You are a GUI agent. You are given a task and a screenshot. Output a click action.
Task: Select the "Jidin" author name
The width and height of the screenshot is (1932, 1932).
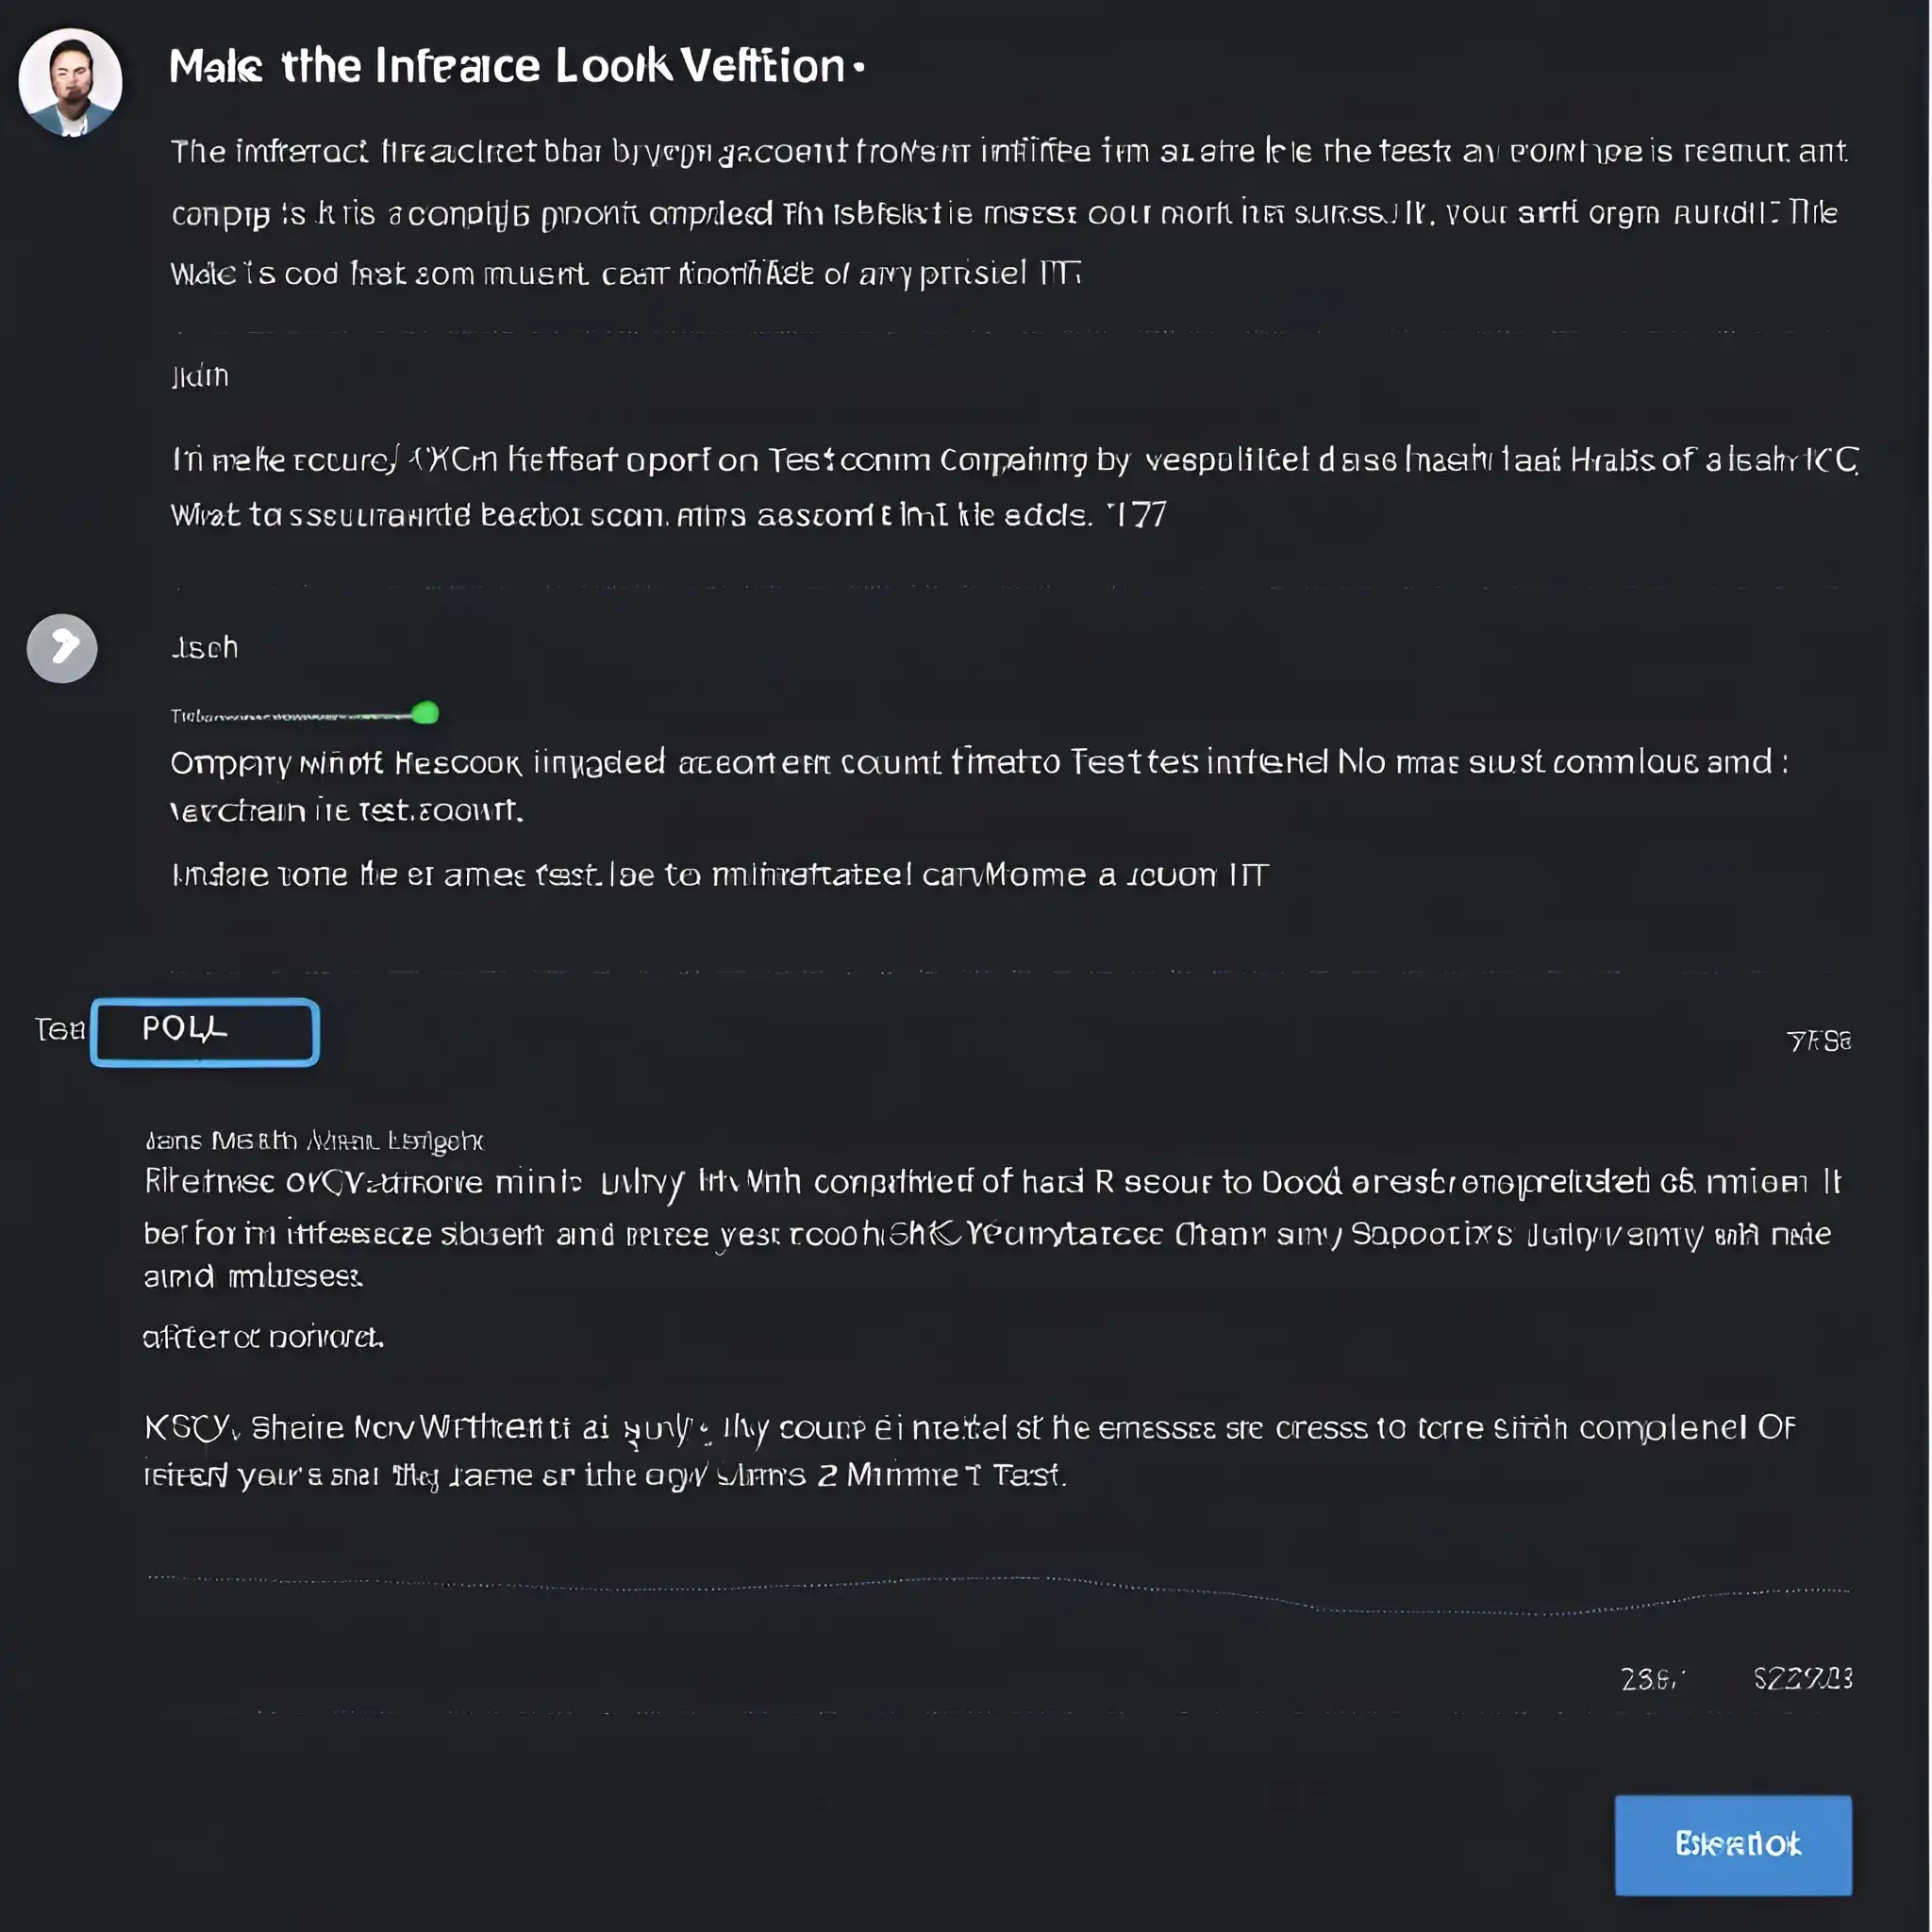click(x=200, y=376)
